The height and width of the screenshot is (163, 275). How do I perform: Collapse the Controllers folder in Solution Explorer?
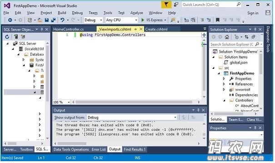(224, 100)
